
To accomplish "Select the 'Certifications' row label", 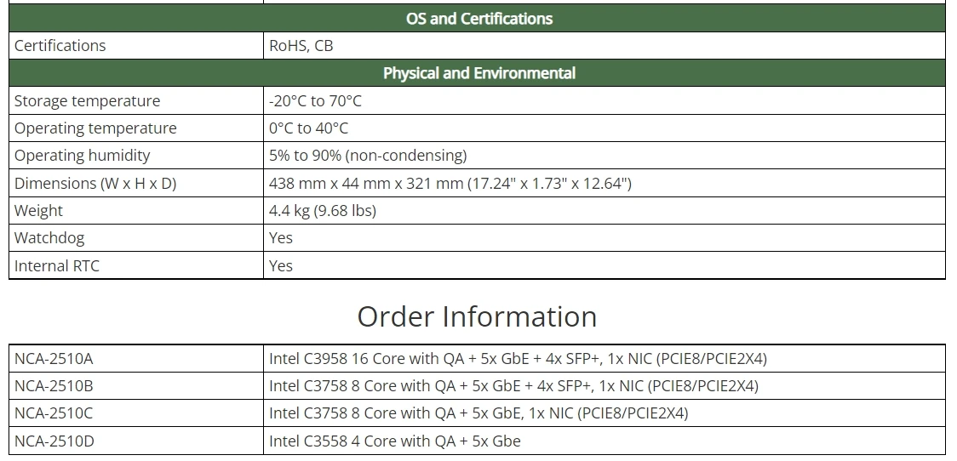I will (60, 46).
